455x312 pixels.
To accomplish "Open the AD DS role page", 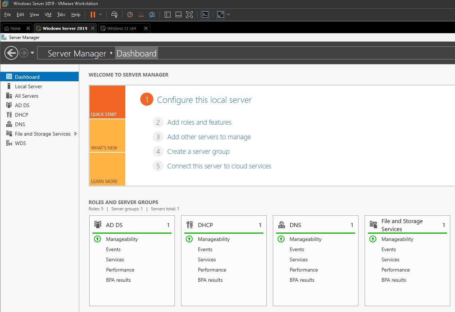I will click(22, 105).
